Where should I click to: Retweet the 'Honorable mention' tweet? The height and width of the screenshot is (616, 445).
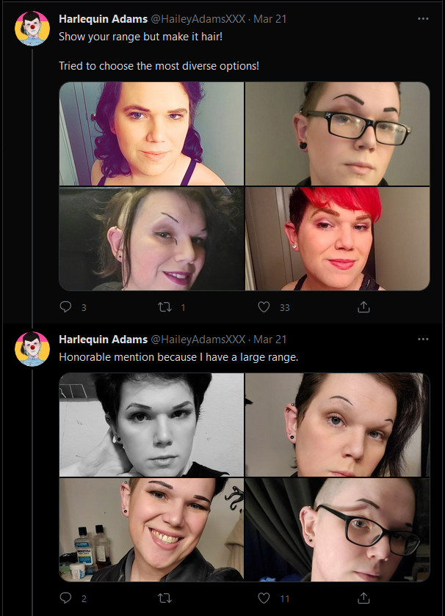165,598
